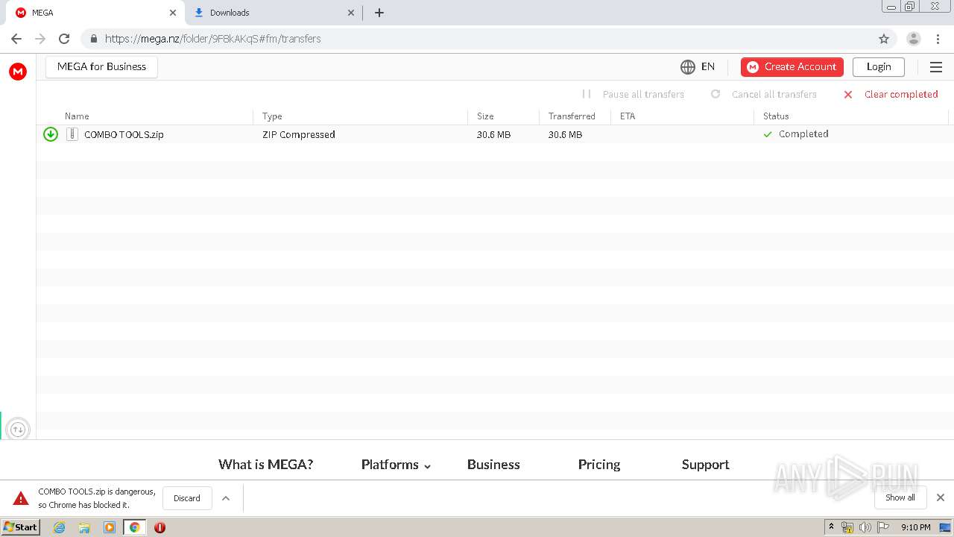Open Windows Explorer folder taskbar icon

pos(84,527)
